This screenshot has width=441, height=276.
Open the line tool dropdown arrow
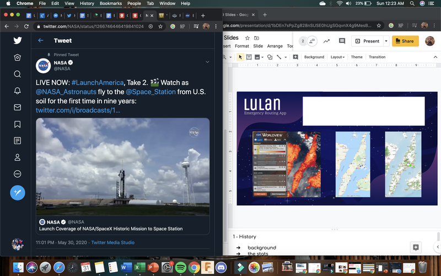(x=286, y=57)
